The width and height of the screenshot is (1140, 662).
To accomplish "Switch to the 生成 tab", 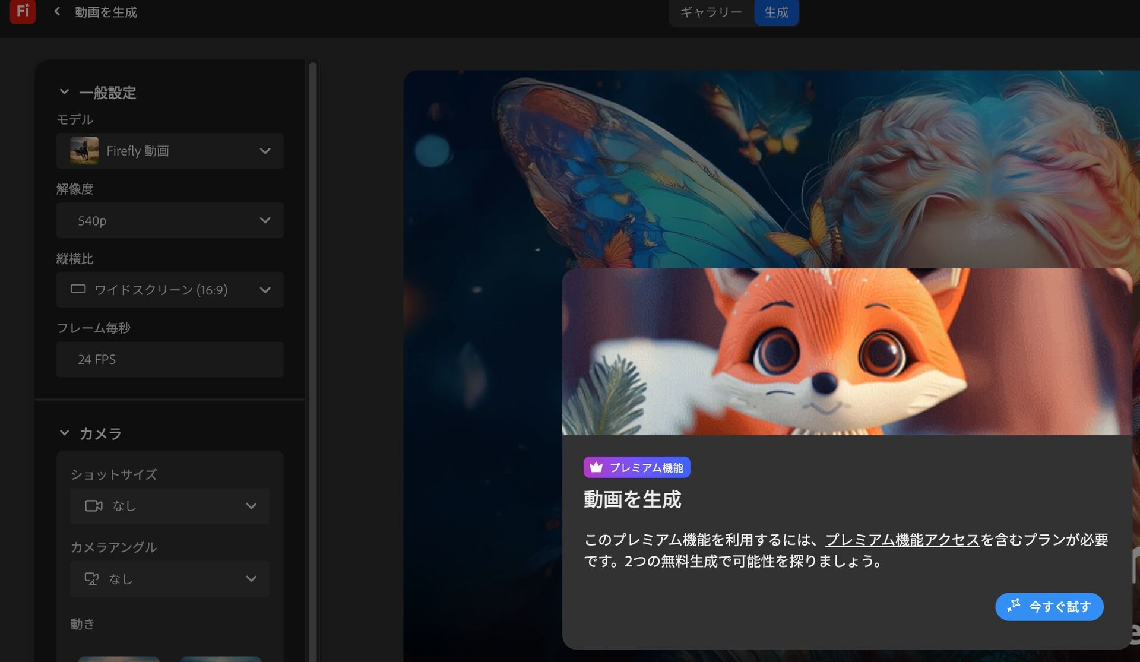I will [x=776, y=12].
